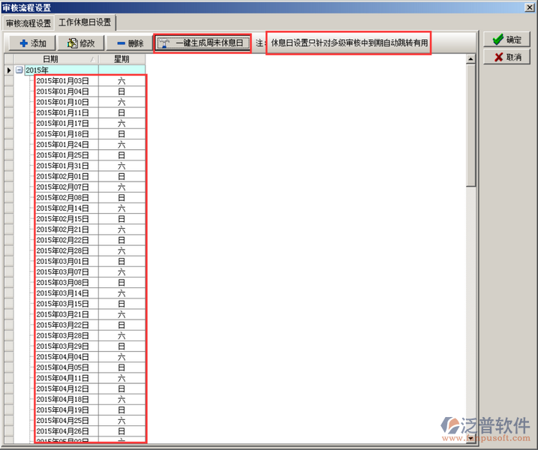The height and width of the screenshot is (450, 538).
Task: Select row 2015年04月04日
Action: 90,358
